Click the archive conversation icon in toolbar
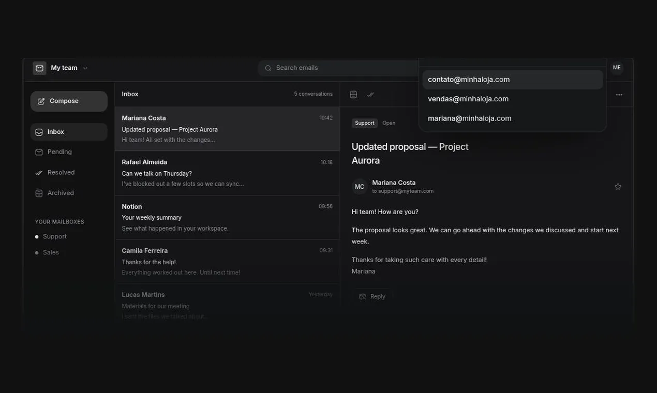 tap(353, 95)
